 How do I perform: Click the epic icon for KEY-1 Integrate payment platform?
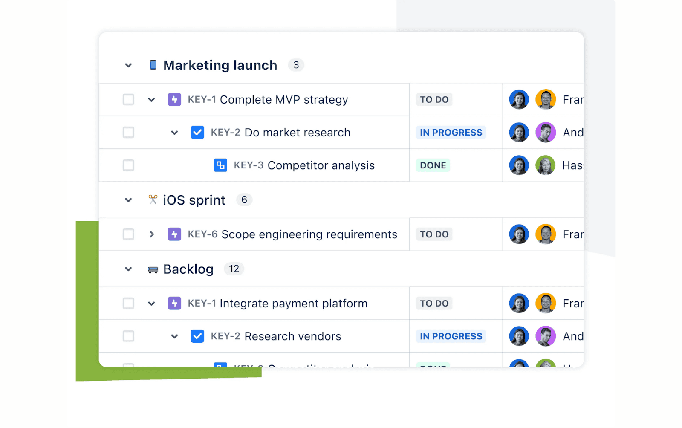point(174,303)
